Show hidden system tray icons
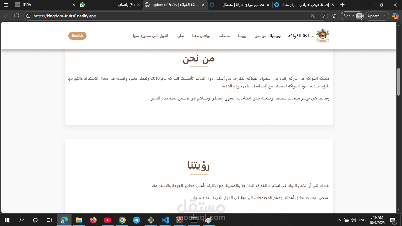 tap(339, 220)
